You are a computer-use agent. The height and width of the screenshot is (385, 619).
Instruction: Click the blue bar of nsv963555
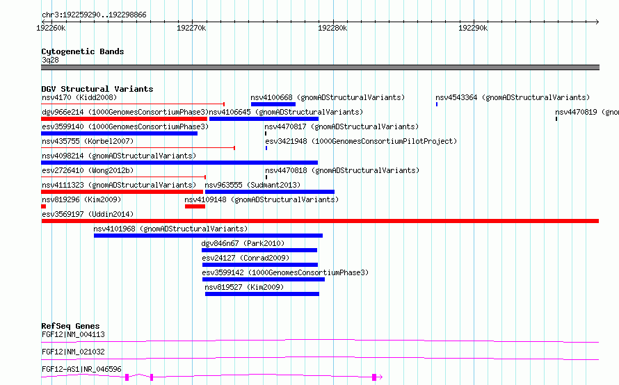[x=270, y=192]
